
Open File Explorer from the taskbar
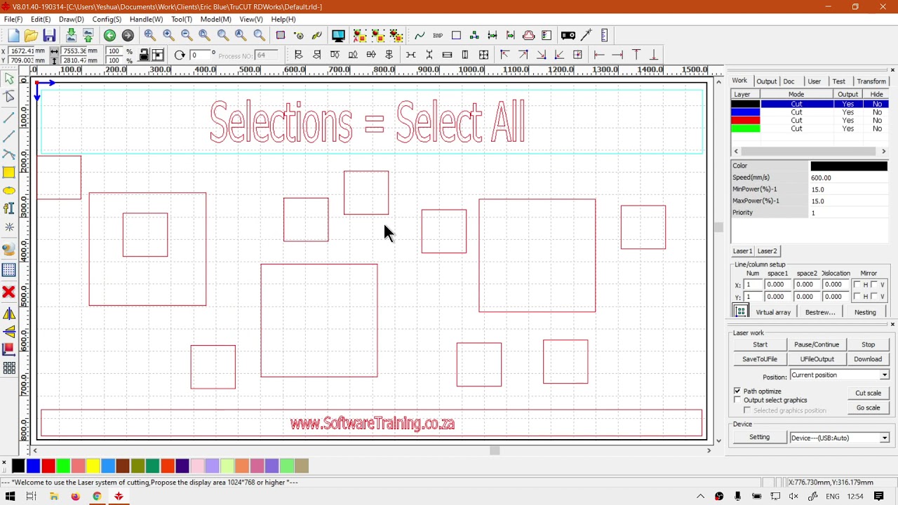pyautogui.click(x=53, y=497)
